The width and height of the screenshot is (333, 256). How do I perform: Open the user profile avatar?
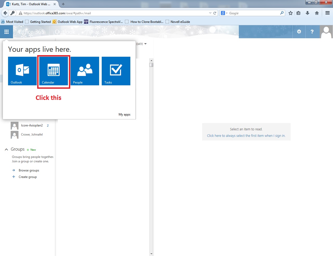tap(326, 32)
